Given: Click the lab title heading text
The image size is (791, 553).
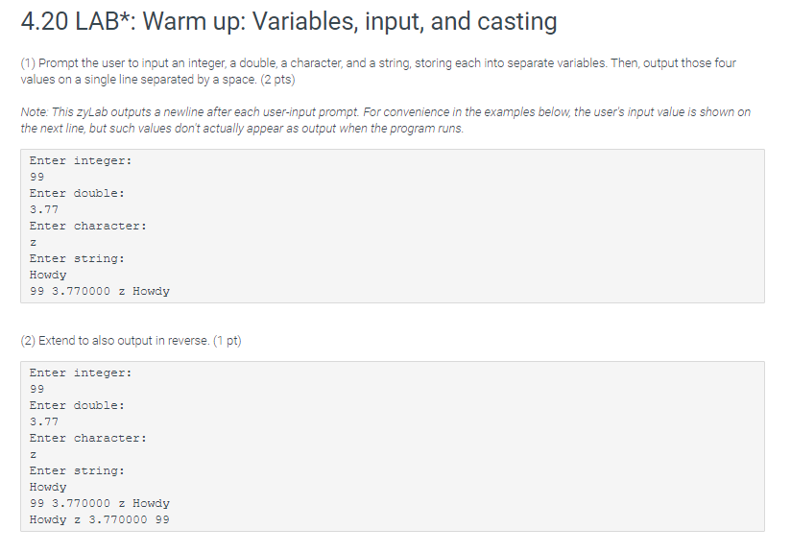Looking at the screenshot, I should click(289, 22).
